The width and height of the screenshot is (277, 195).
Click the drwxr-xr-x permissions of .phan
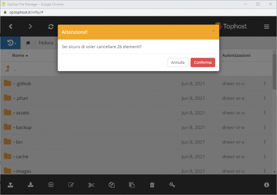click(x=233, y=98)
